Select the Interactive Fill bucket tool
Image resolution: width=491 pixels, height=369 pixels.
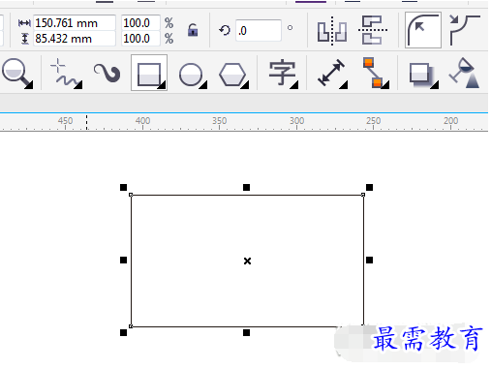point(464,73)
